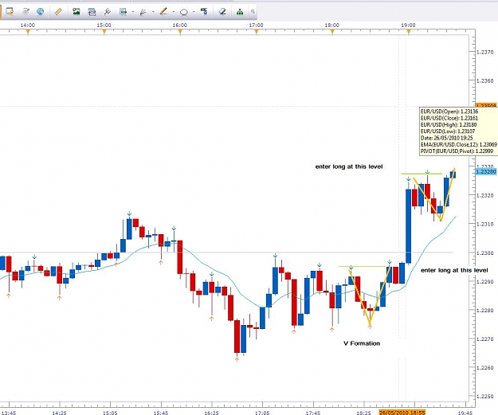Click the orange marker under 18:00
Screen dimensions: 498x415
(332, 31)
